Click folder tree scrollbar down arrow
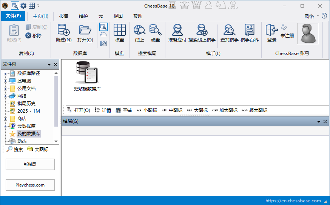 tap(56, 141)
